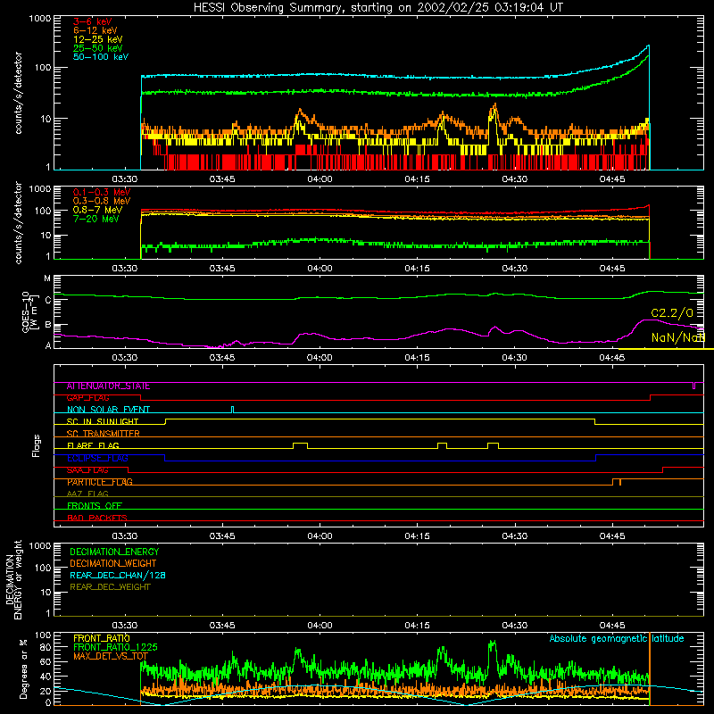The image size is (714, 714).
Task: Click the REAR_DEC_WEIGHT legend label
Action: click(x=110, y=587)
